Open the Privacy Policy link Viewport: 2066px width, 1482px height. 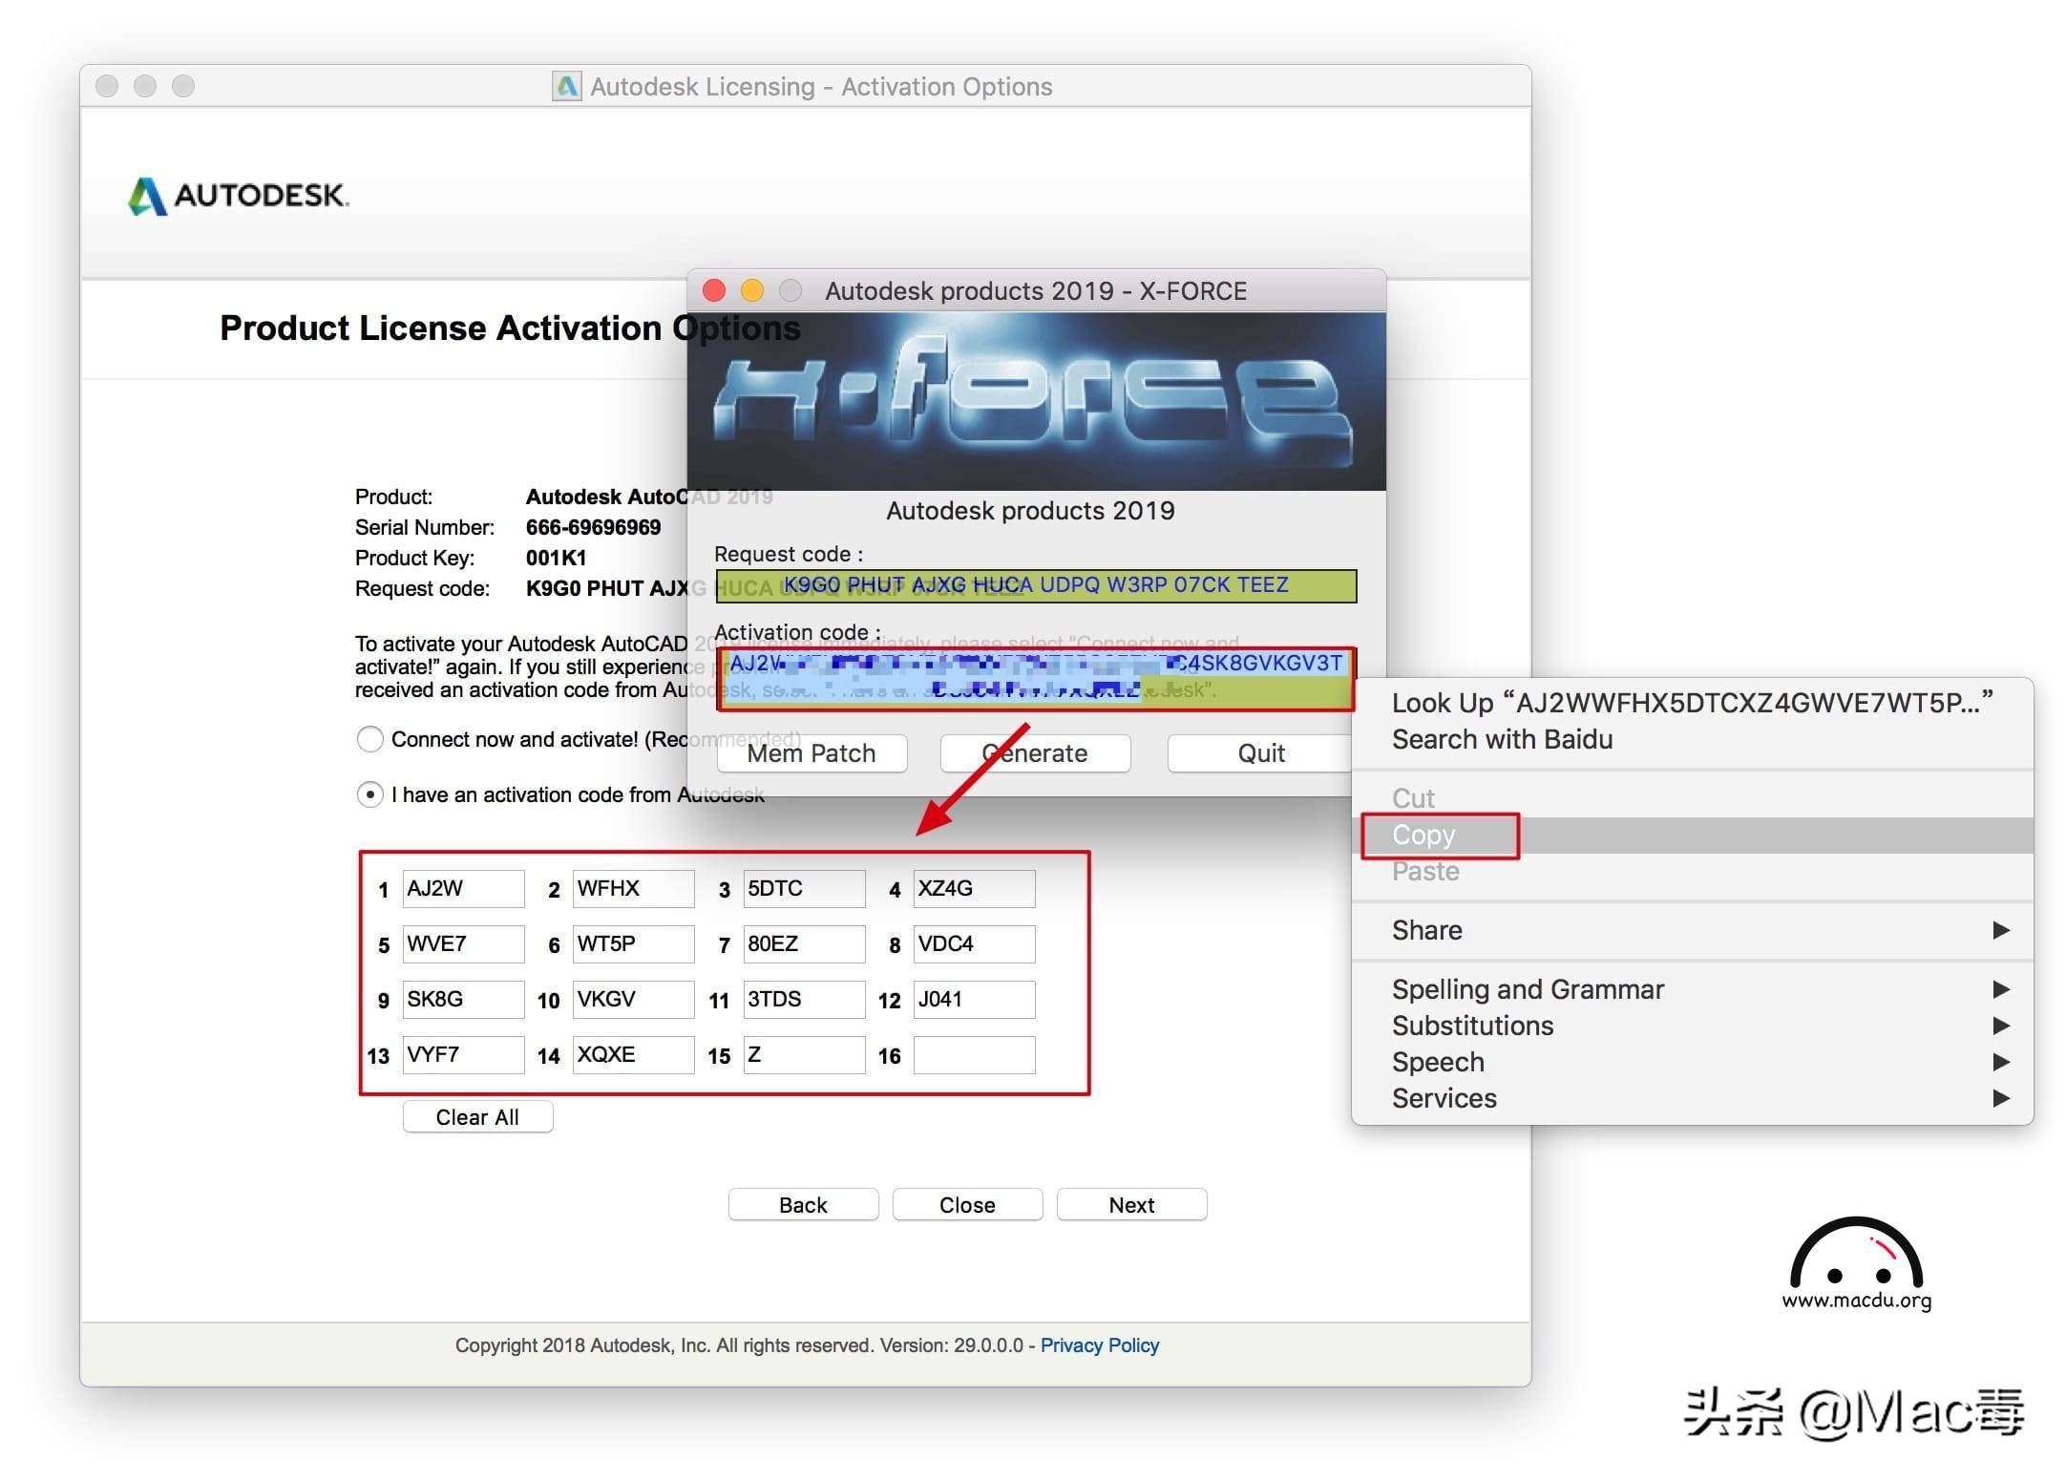tap(1099, 1344)
